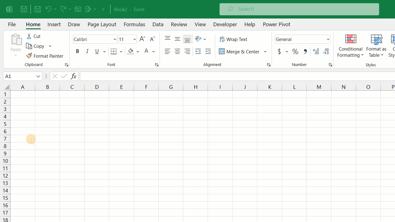Toggle italic formatting
Screen dimensions: 395x222
tap(87, 51)
